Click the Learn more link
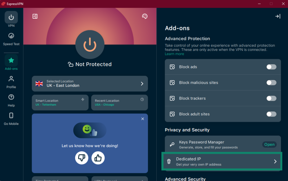This screenshot has width=288, height=181. coord(174,54)
